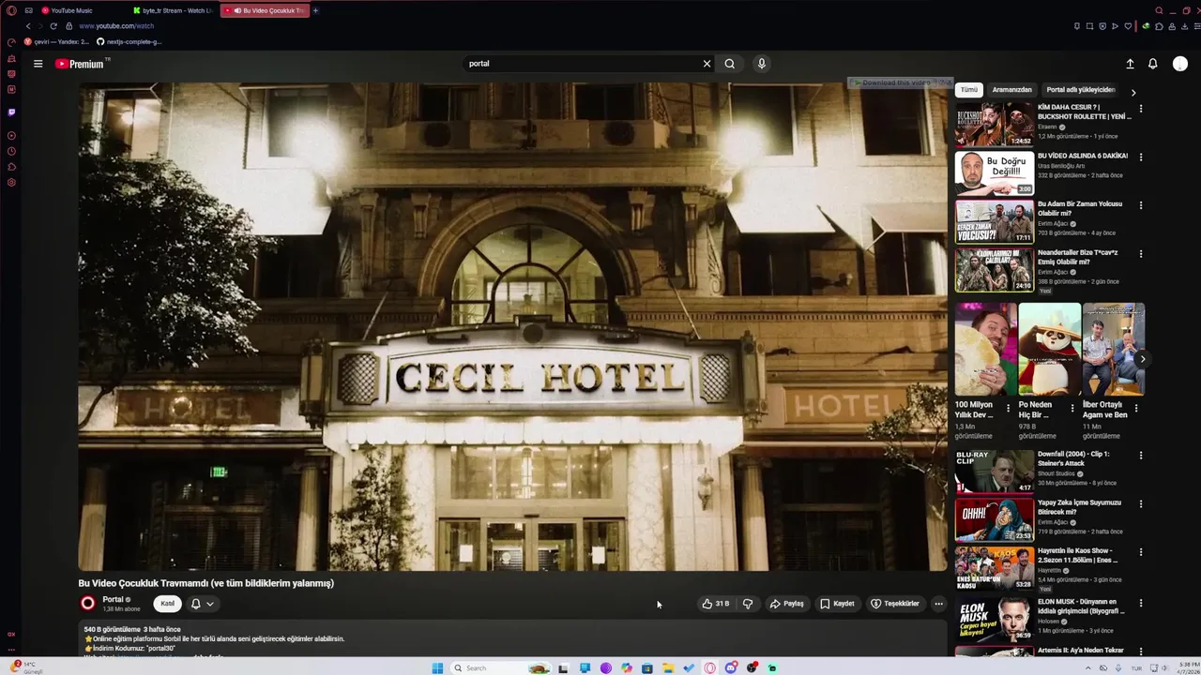Open the browser extensions cube icon

[x=1159, y=26]
